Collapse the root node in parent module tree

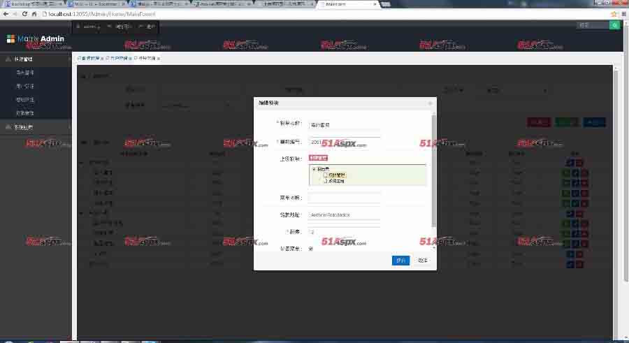(314, 169)
